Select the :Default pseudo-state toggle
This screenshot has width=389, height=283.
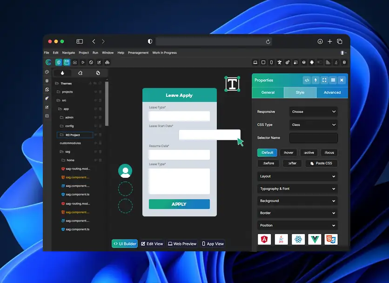[267, 153]
